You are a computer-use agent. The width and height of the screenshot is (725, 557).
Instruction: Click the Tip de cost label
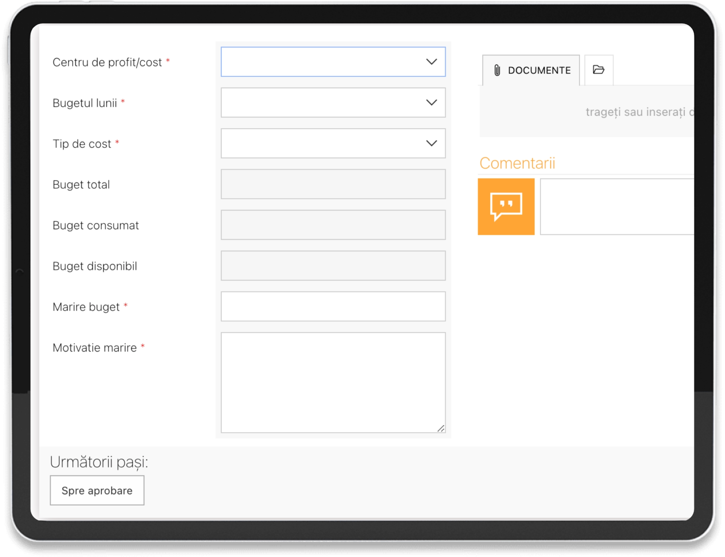click(82, 144)
